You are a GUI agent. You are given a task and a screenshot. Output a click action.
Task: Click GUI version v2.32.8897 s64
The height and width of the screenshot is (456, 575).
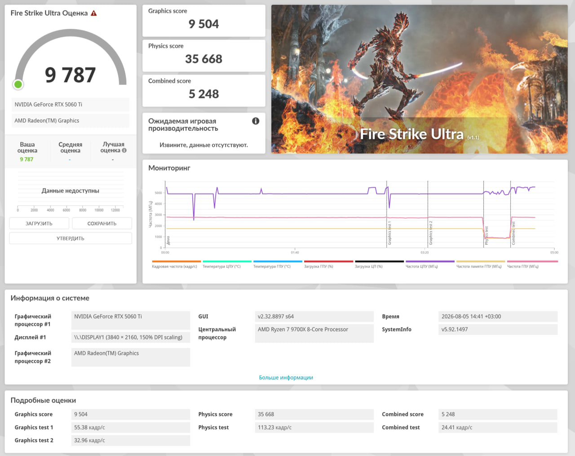314,316
